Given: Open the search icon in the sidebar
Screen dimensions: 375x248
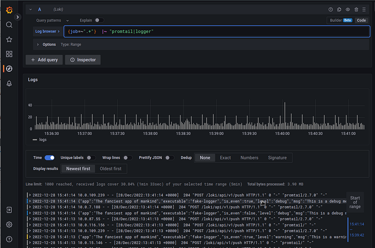Looking at the screenshot, I should (x=9, y=25).
